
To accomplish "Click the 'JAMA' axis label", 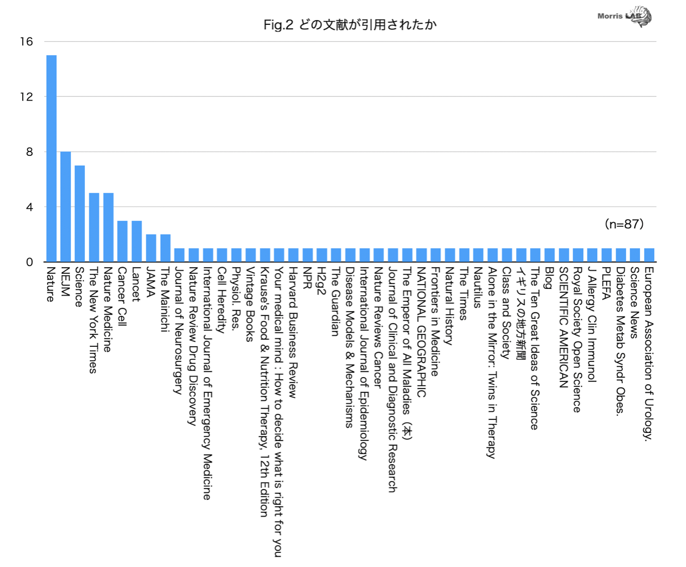I will tap(150, 281).
